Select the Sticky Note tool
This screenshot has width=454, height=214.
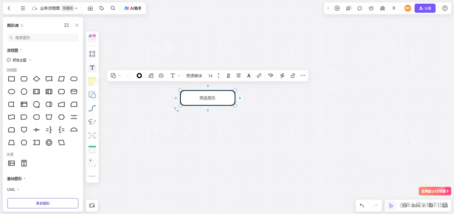click(92, 81)
